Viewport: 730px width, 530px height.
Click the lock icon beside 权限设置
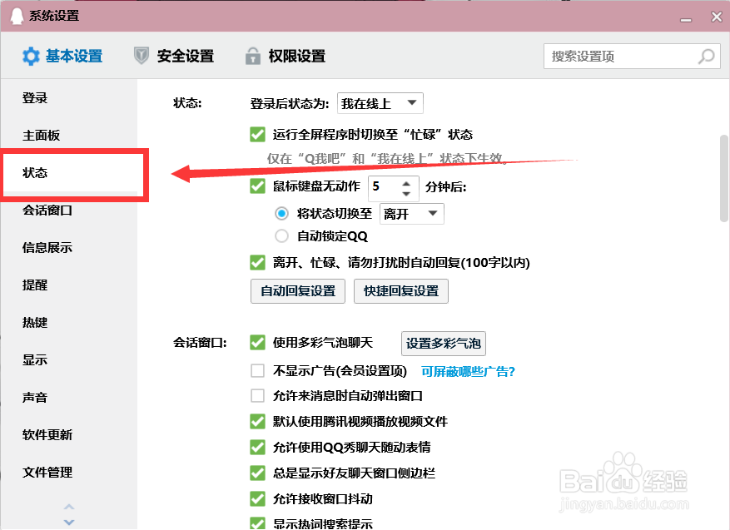click(252, 56)
